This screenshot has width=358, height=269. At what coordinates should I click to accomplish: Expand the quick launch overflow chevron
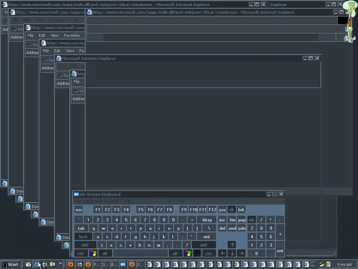[60, 263]
